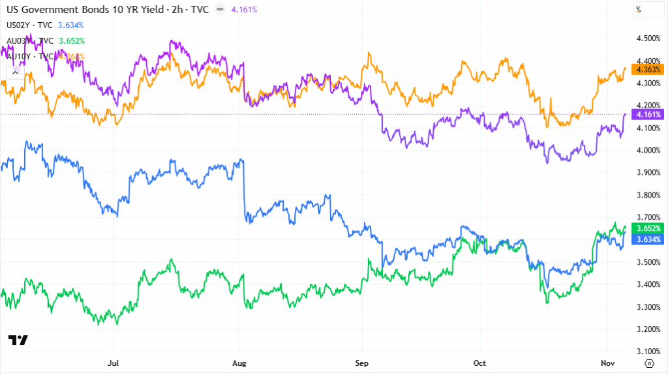The width and height of the screenshot is (668, 375).
Task: Click the purple 4.161% price label
Action: (648, 114)
